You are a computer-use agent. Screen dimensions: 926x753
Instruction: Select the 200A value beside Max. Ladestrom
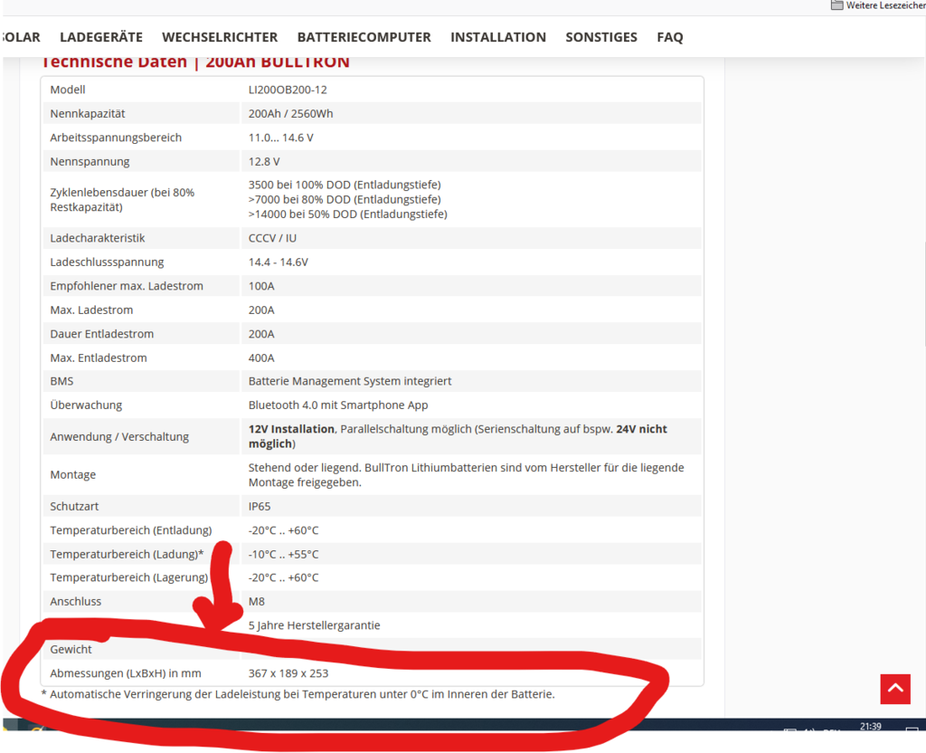(x=261, y=310)
